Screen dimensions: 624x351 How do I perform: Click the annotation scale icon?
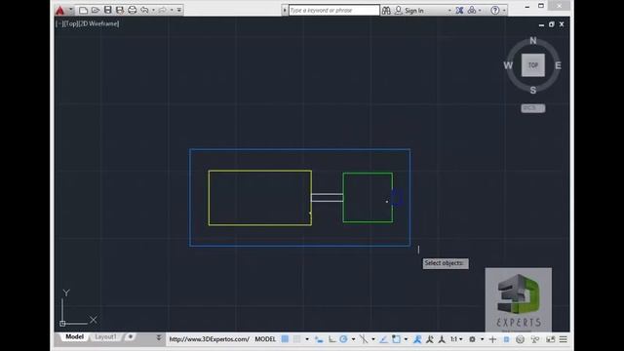442,339
